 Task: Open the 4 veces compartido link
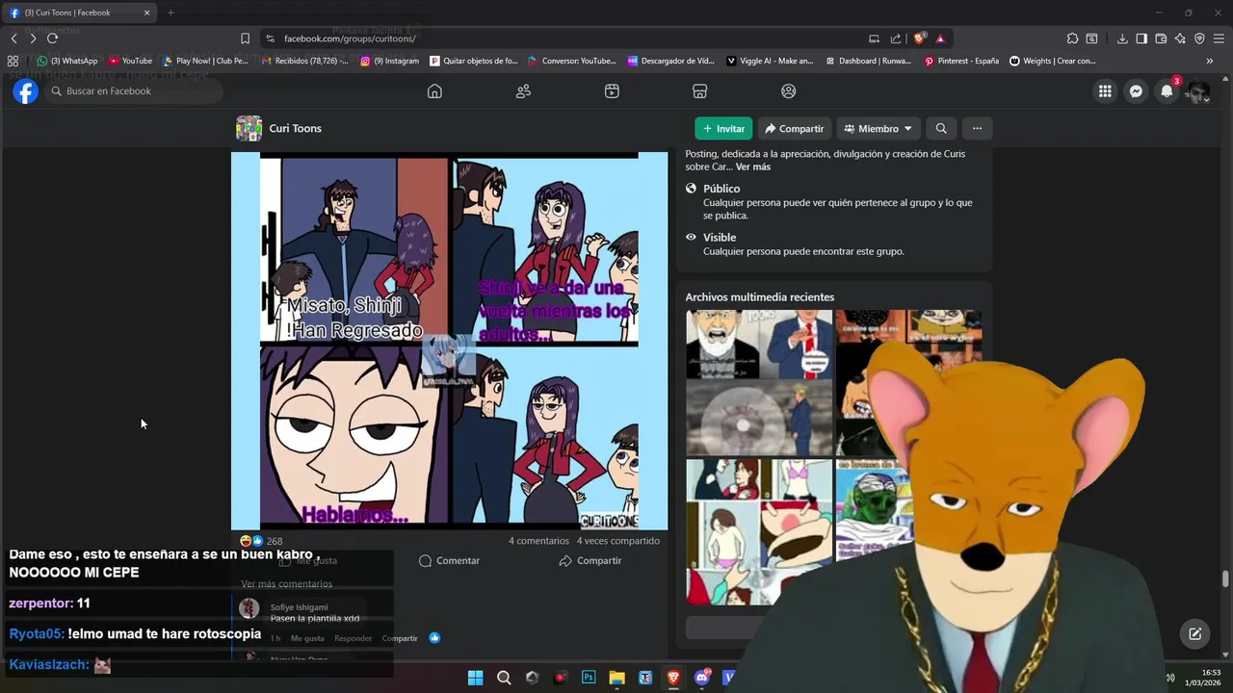coord(617,541)
